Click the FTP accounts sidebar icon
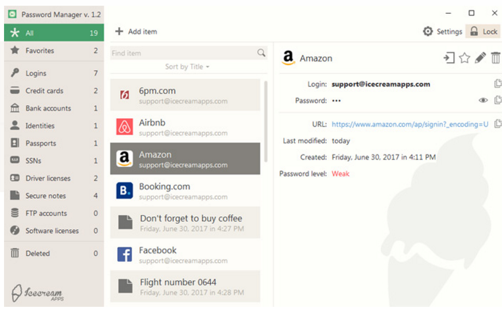Screen dimensions: 502x312 (15, 213)
